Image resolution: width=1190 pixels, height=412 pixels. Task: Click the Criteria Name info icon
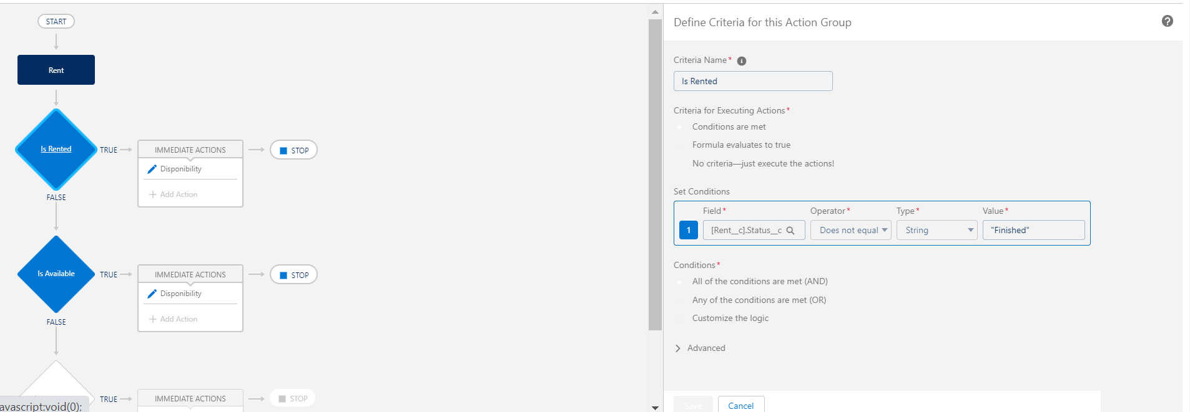(x=742, y=61)
